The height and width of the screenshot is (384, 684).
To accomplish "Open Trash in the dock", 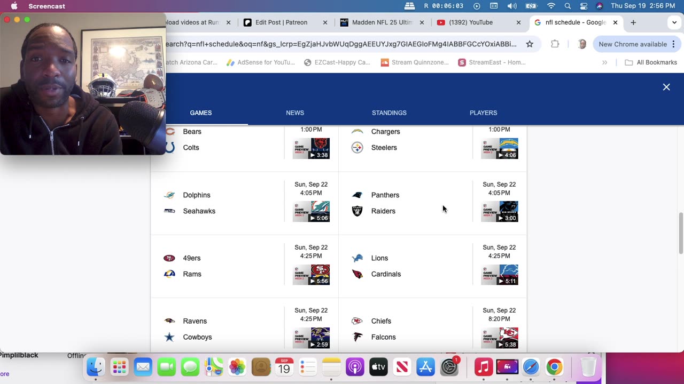I will 588,367.
